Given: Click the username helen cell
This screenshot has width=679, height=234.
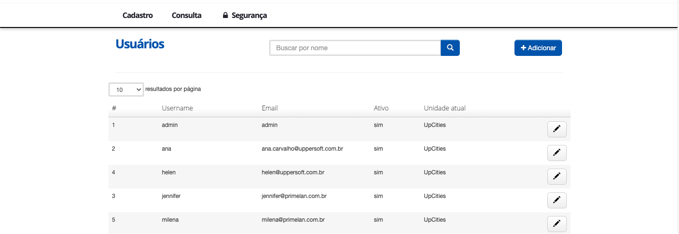Looking at the screenshot, I should (x=169, y=172).
